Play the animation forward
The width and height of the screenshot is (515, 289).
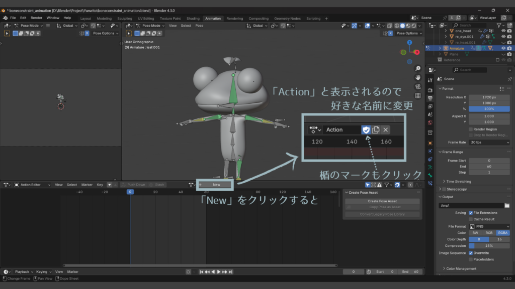click(x=219, y=271)
